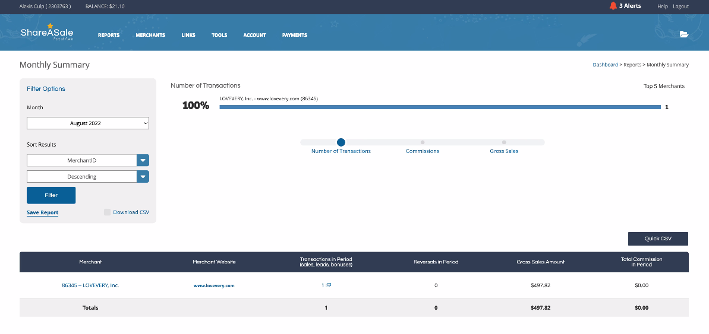Go to Dashboard via breadcrumb
Viewport: 709px width, 334px height.
pyautogui.click(x=605, y=65)
